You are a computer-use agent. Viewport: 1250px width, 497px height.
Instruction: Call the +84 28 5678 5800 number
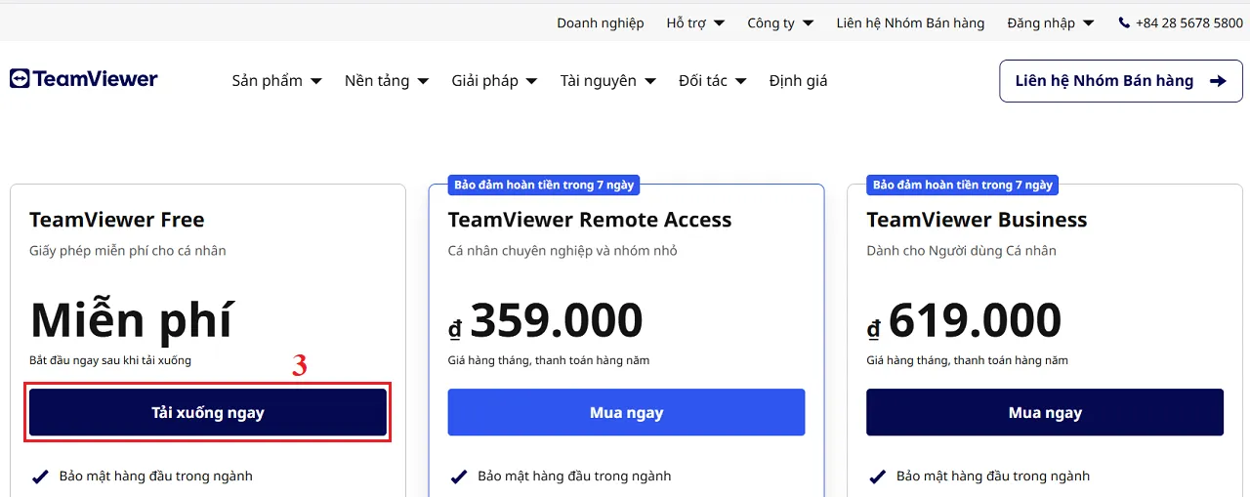(1189, 22)
